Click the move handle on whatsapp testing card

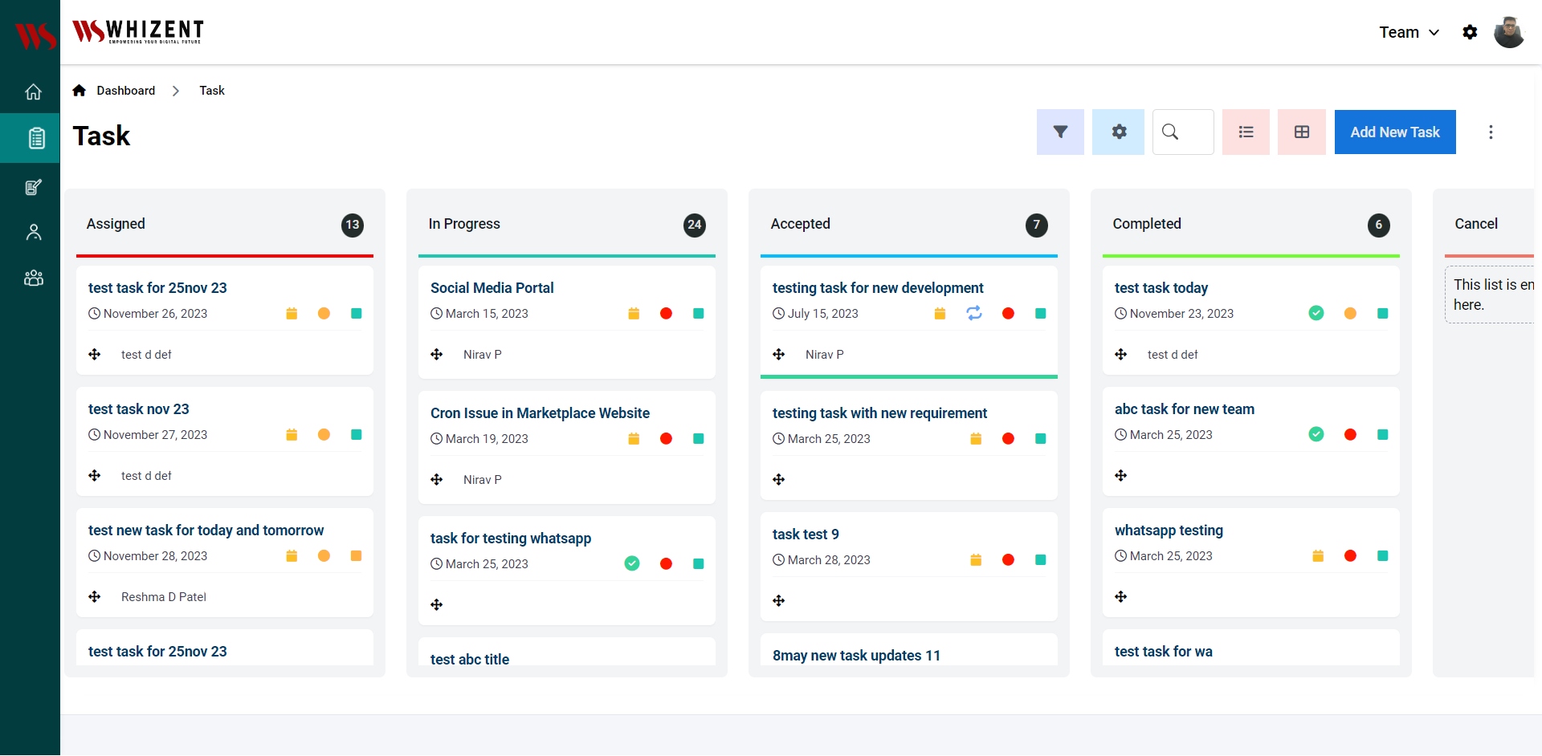pyautogui.click(x=1121, y=596)
